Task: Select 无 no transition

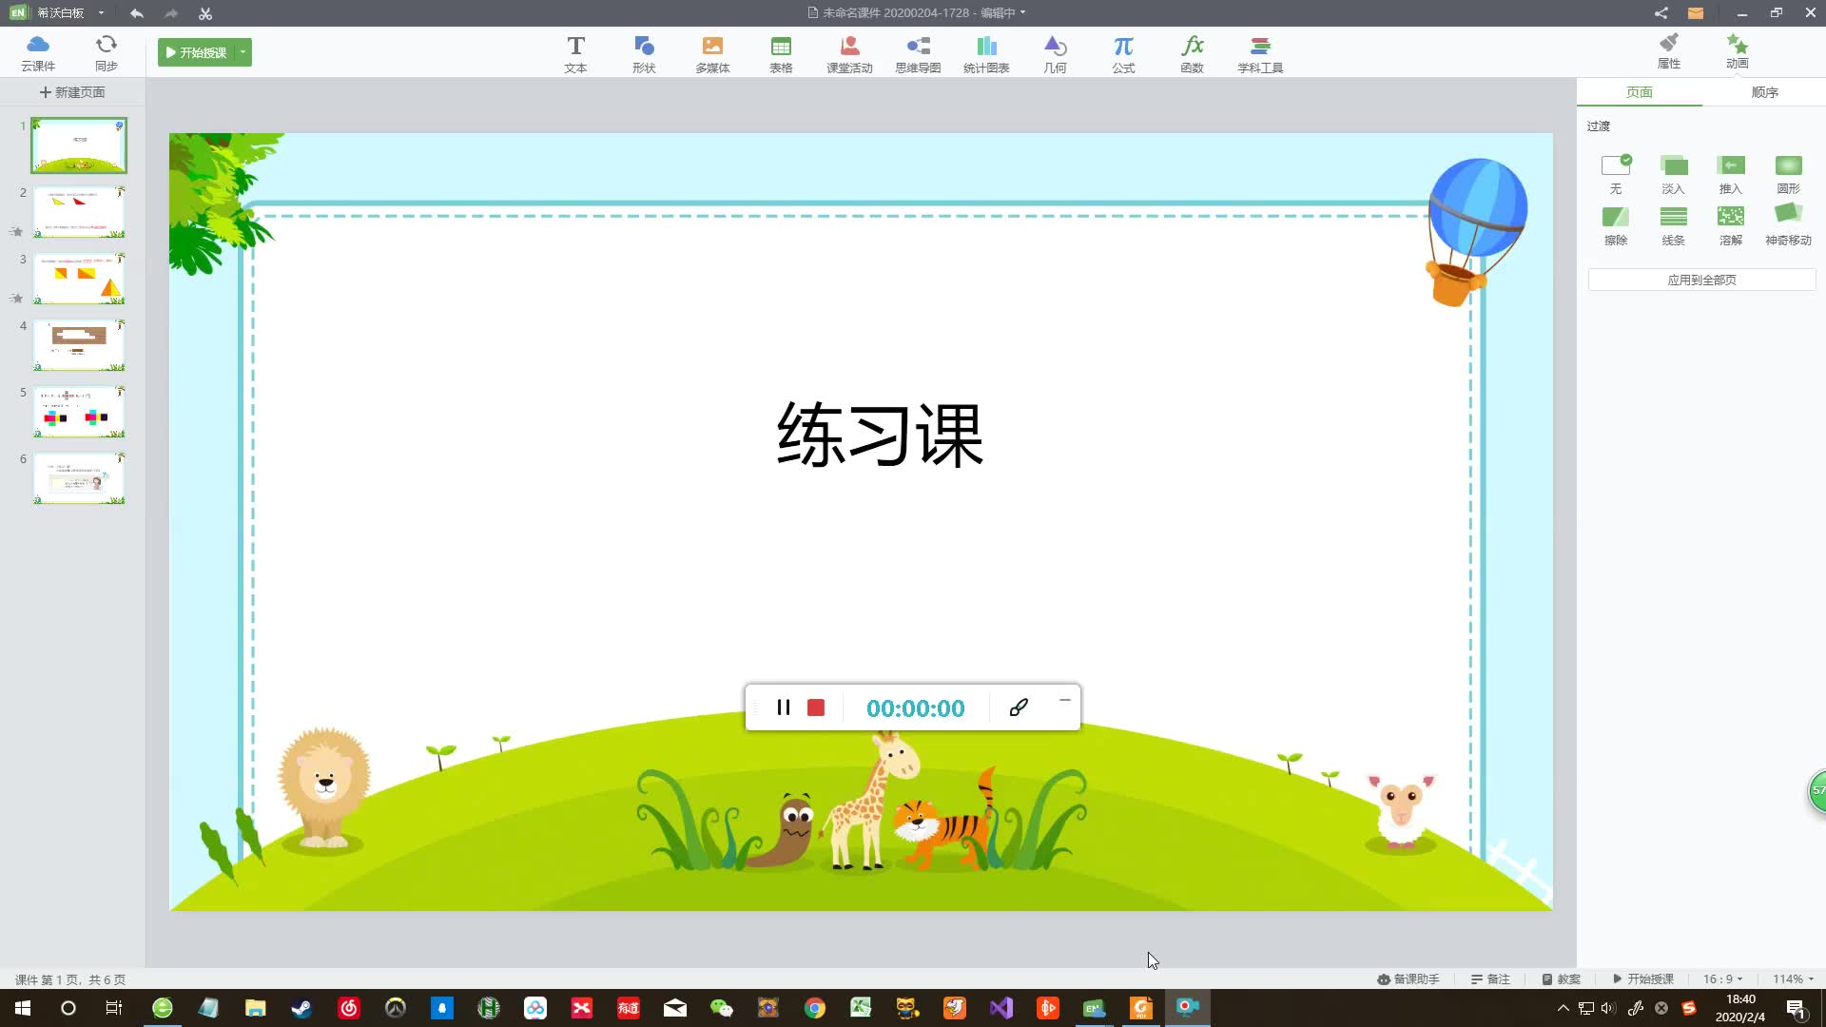Action: click(x=1616, y=174)
